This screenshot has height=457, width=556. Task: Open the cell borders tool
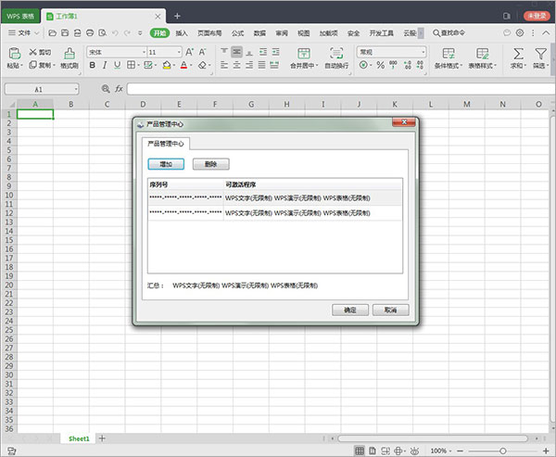pyautogui.click(x=131, y=65)
